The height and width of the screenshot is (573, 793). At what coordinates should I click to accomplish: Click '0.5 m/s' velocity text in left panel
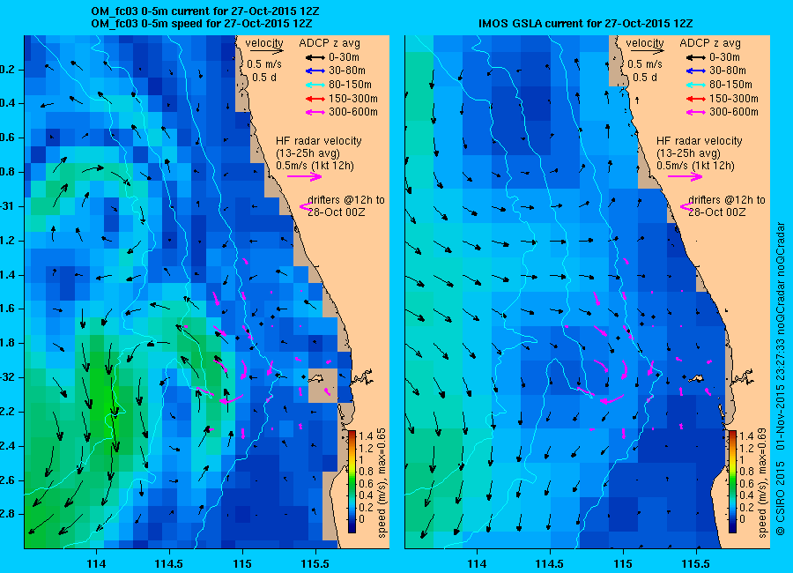click(x=264, y=64)
